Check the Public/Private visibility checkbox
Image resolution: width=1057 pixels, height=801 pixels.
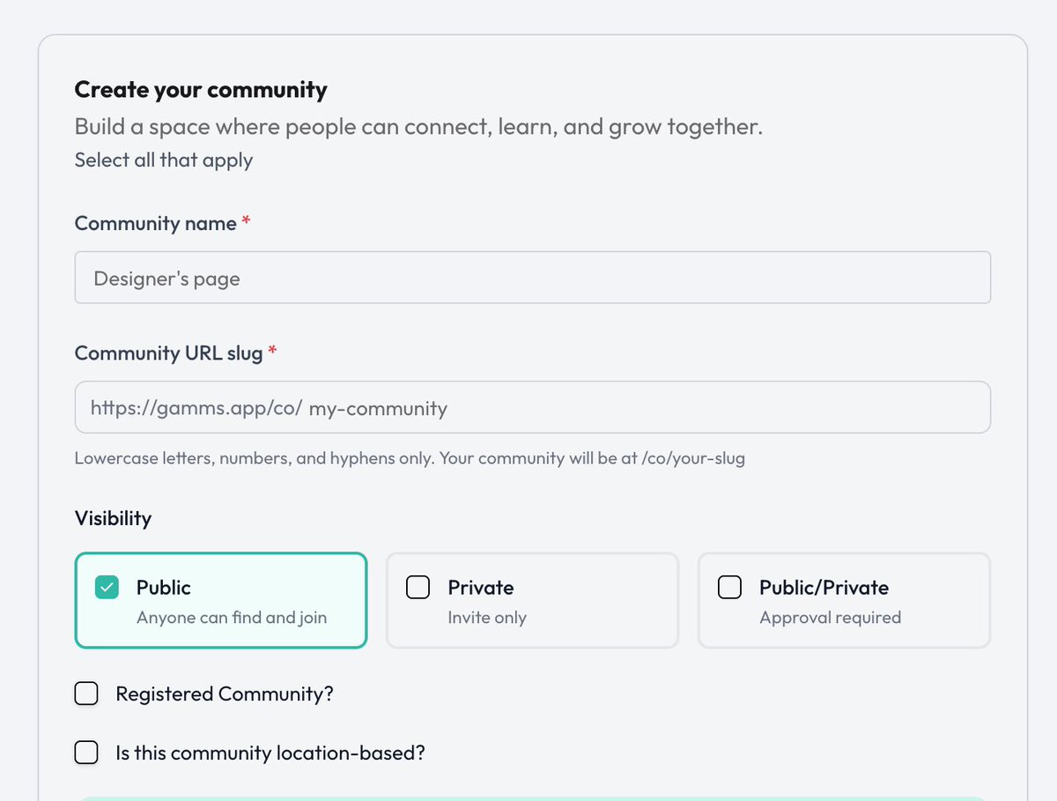(729, 588)
